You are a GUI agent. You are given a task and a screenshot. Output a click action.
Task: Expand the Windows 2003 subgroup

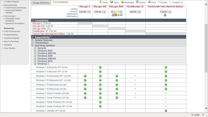(35, 51)
